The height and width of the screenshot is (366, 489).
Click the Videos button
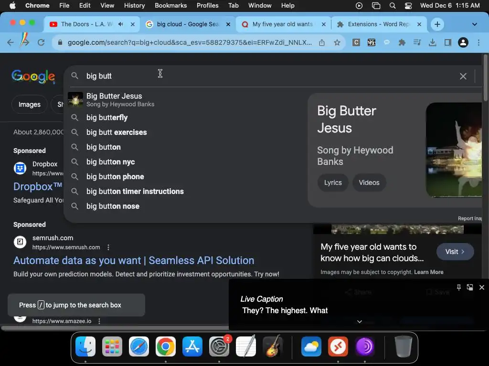pos(369,183)
